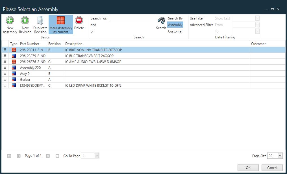
Task: Enable the Use Filter option
Action: [197, 18]
